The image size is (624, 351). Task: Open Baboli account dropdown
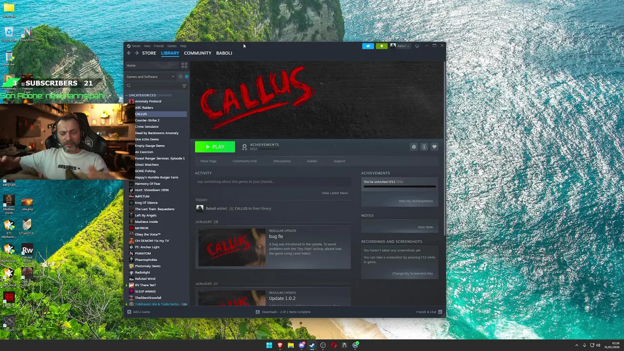400,46
